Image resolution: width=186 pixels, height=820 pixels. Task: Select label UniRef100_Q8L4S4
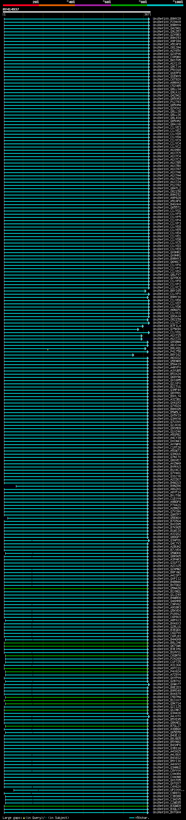167,118
